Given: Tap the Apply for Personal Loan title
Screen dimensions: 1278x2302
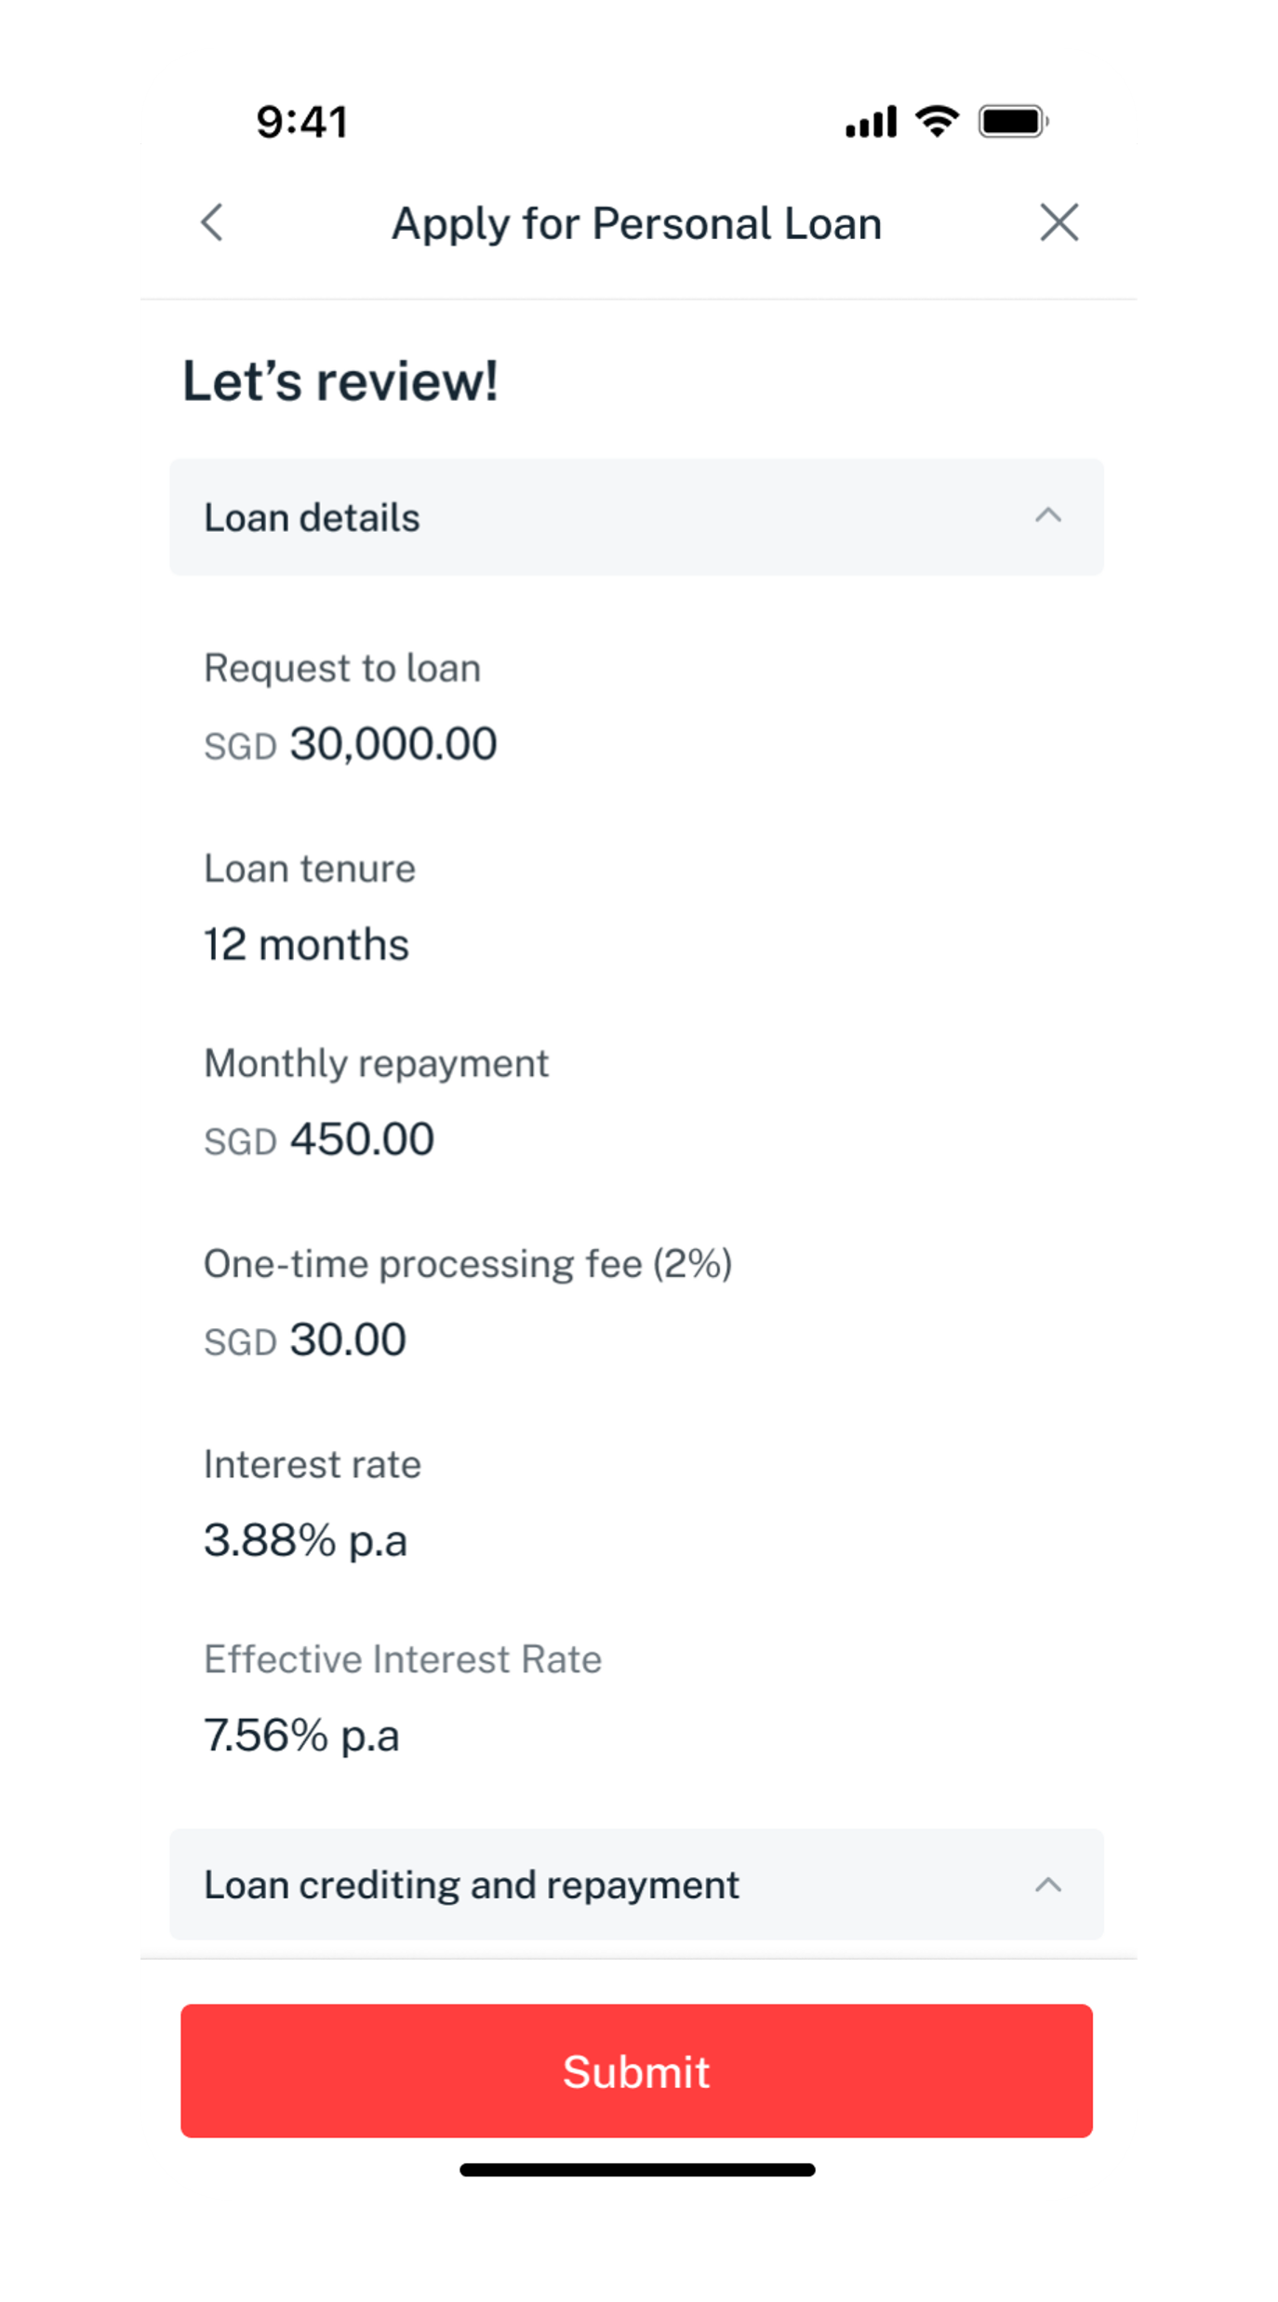Looking at the screenshot, I should point(636,224).
